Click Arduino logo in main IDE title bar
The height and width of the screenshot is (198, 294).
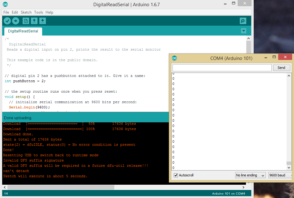[5, 4]
